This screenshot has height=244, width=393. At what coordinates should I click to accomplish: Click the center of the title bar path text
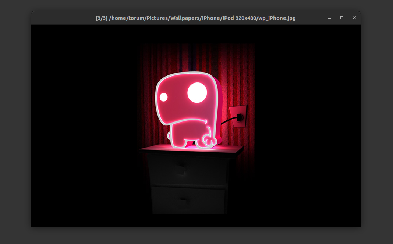[195, 18]
